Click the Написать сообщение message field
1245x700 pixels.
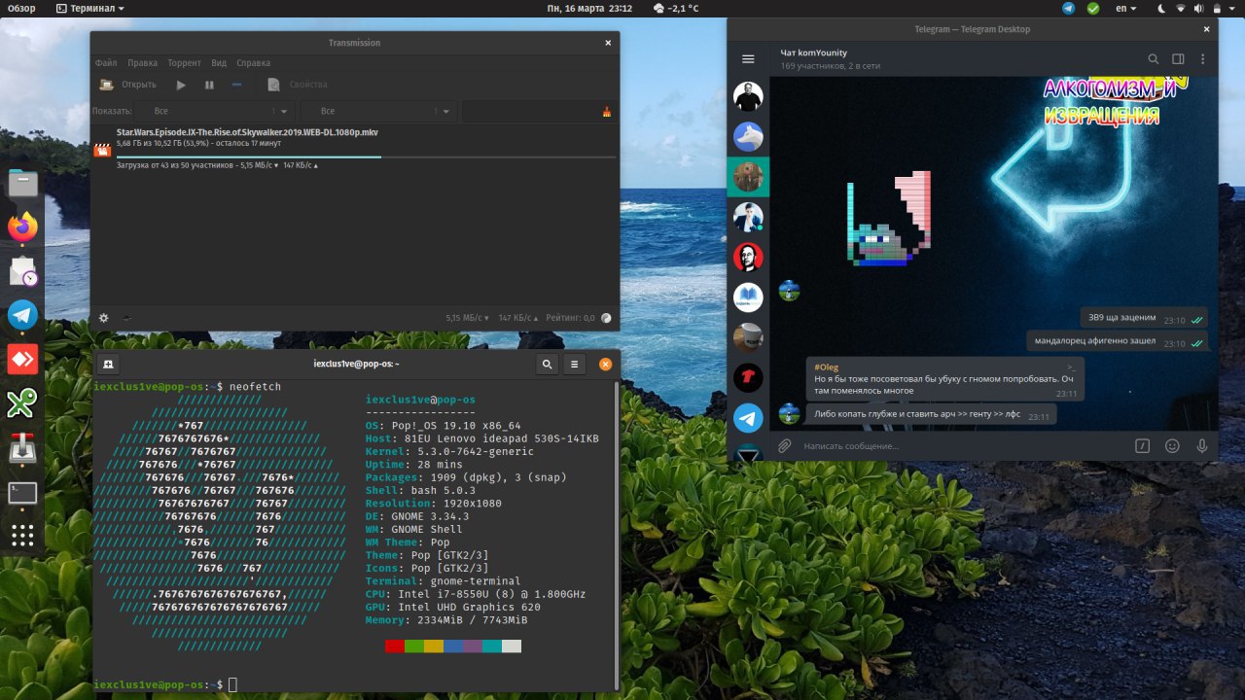point(963,445)
